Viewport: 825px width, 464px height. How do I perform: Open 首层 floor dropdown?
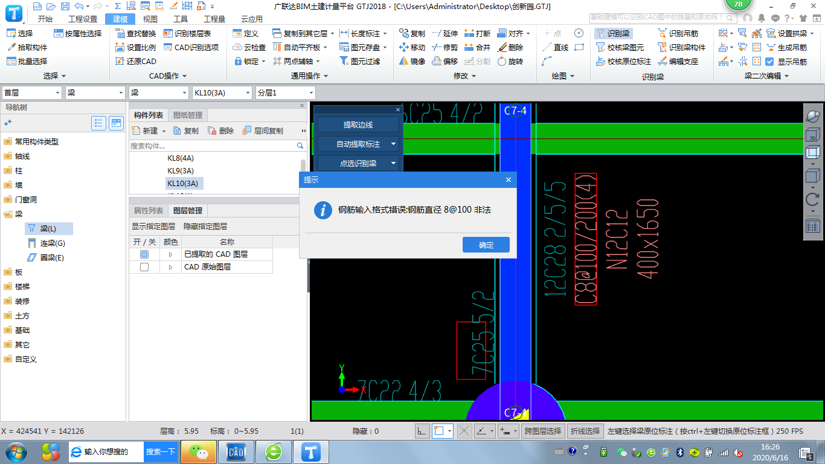(31, 92)
